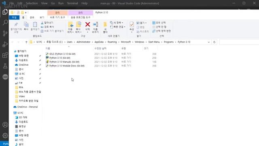
Task: Open the VS Code Explorer activity icon
Action: point(5,12)
